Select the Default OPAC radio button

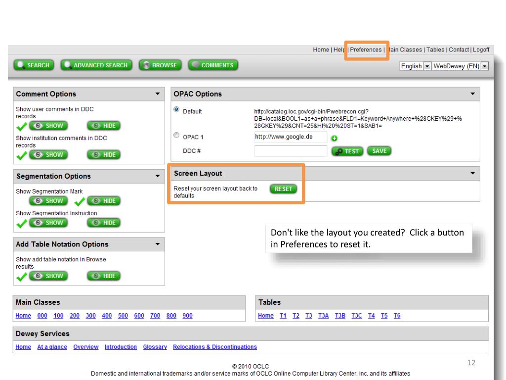176,109
